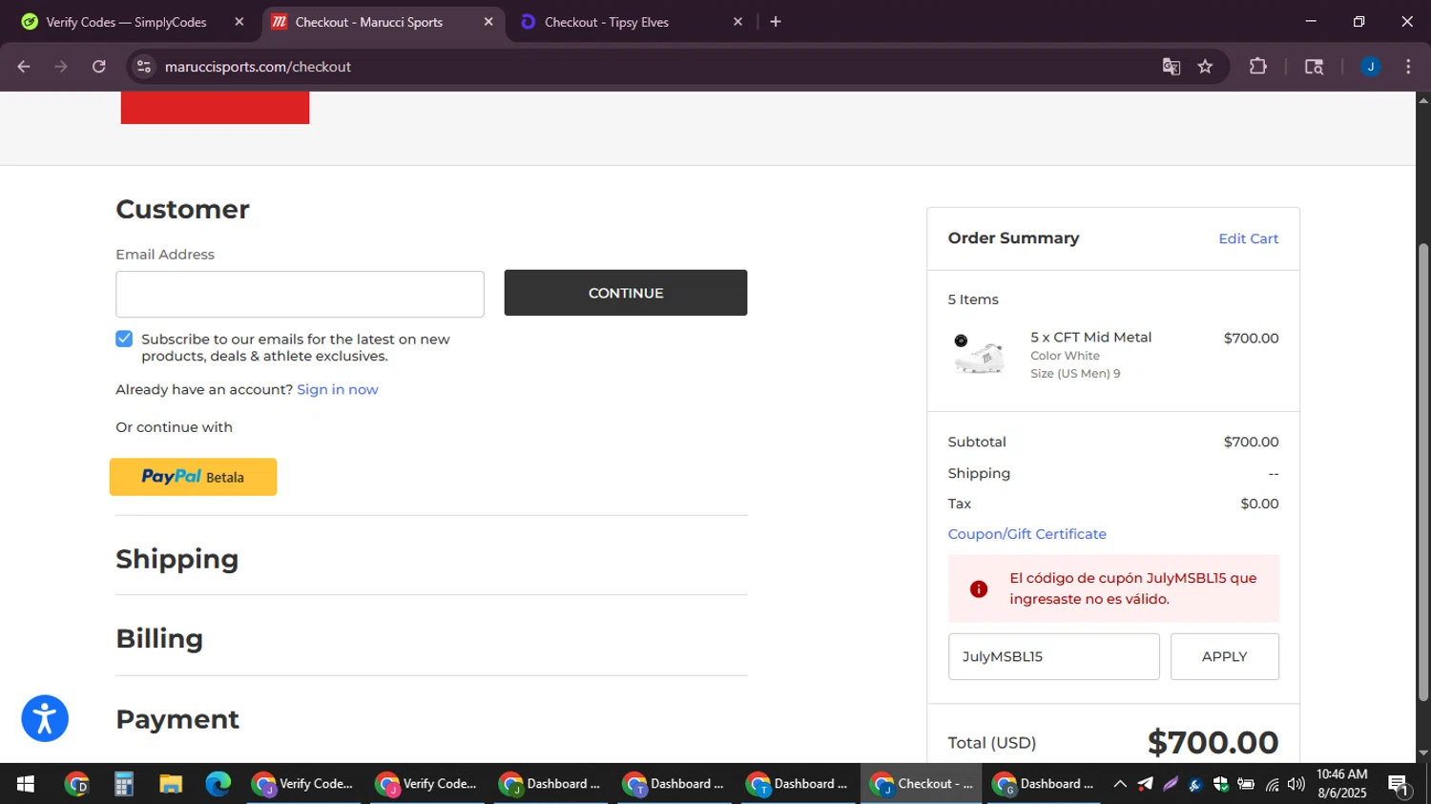Viewport: 1431px width, 804px height.
Task: Apply the coupon code with APPLY
Action: tap(1225, 656)
